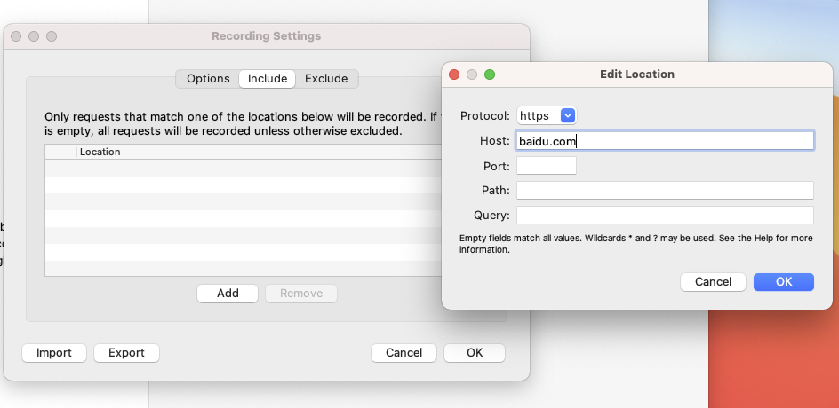The image size is (839, 408).
Task: Cancel the Edit Location dialog
Action: 713,282
